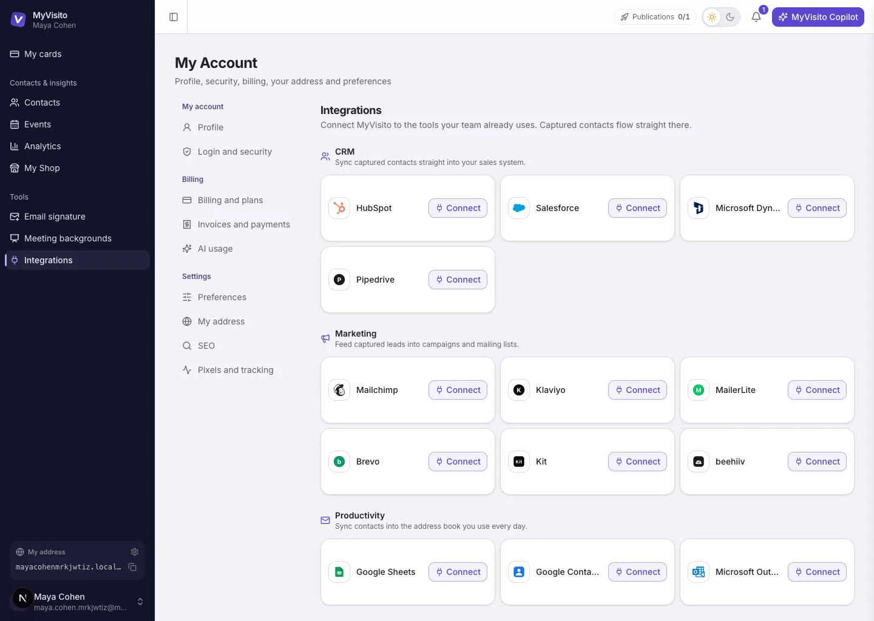Click the Salesforce cloud logo
The height and width of the screenshot is (621, 874).
tap(519, 208)
